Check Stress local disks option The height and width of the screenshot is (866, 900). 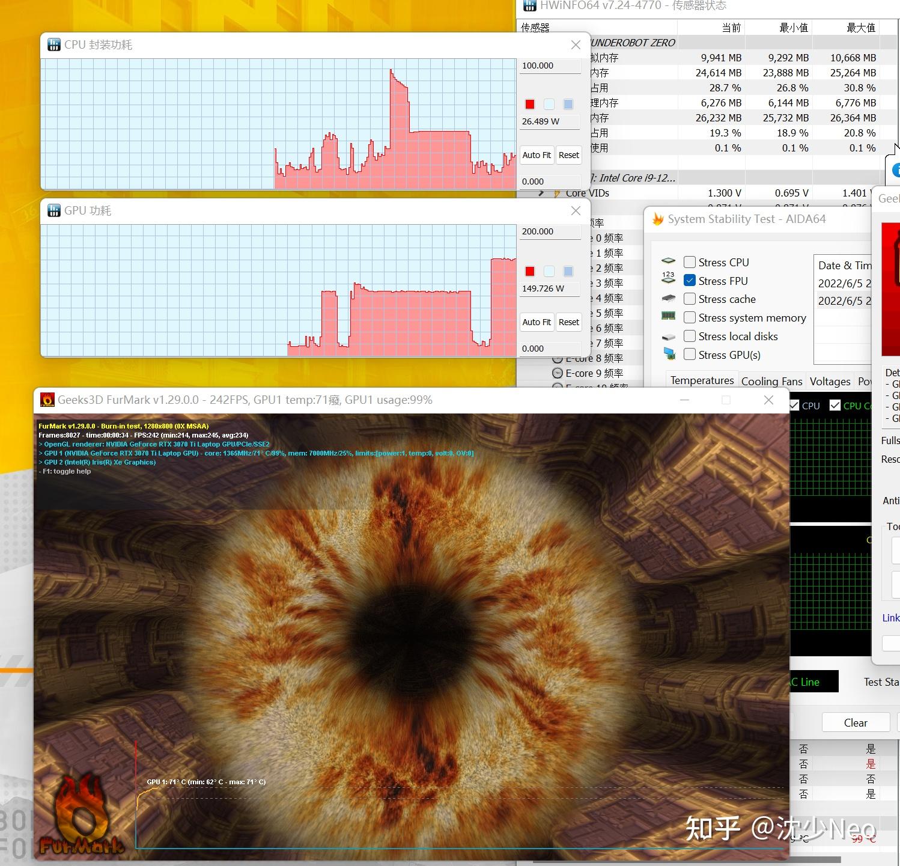point(690,336)
